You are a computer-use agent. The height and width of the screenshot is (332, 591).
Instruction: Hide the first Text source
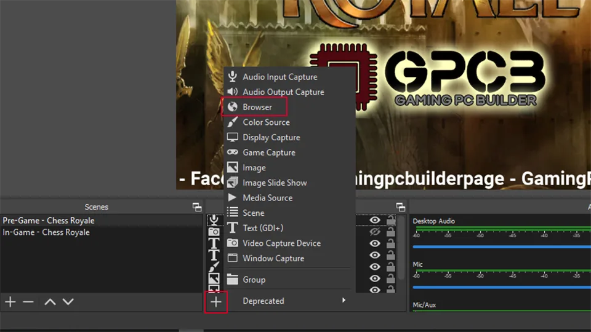pos(375,243)
